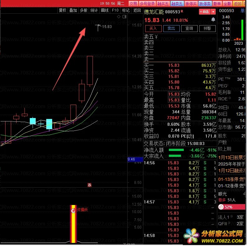This screenshot has width=248, height=246.
Task: Open the 复权 chart menu
Action: pos(62,11)
